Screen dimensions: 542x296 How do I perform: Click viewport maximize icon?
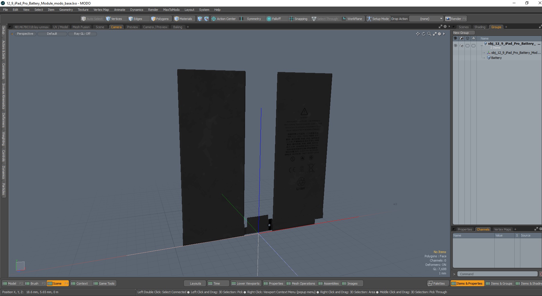435,34
